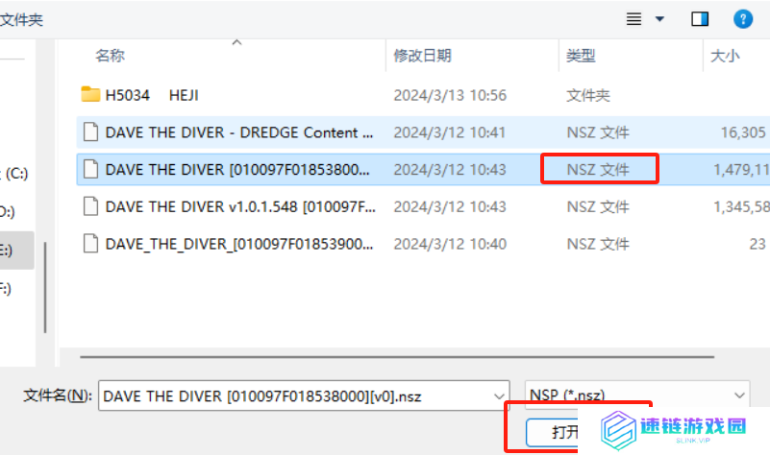Select DAVE THE DIVER [010097F01853800... file
This screenshot has height=455, width=770.
coord(237,170)
